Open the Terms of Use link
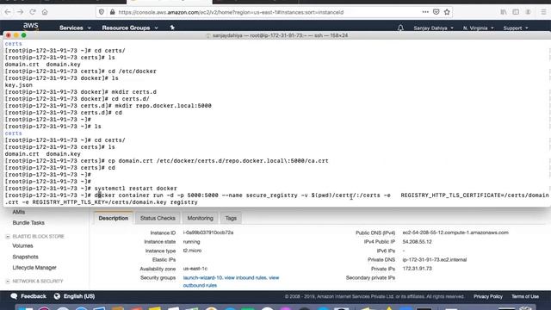This screenshot has height=310, width=551. 525,296
